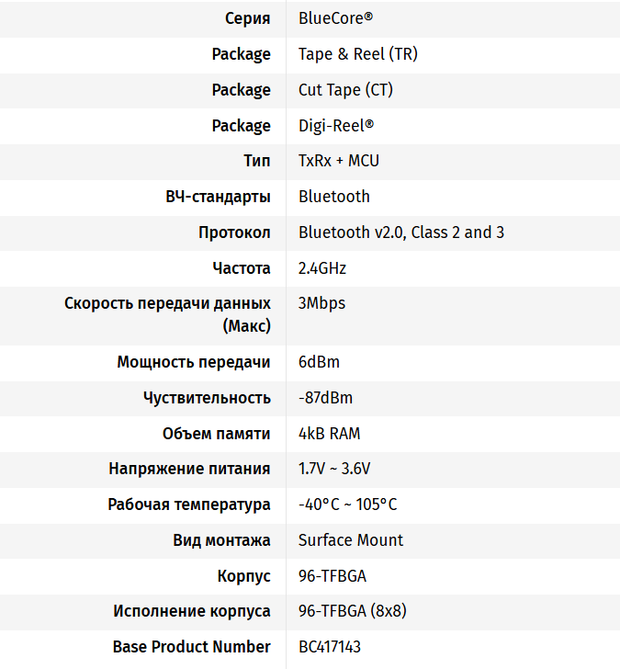Click the ВЧ-стандарты row label
This screenshot has height=669, width=620.
218,197
